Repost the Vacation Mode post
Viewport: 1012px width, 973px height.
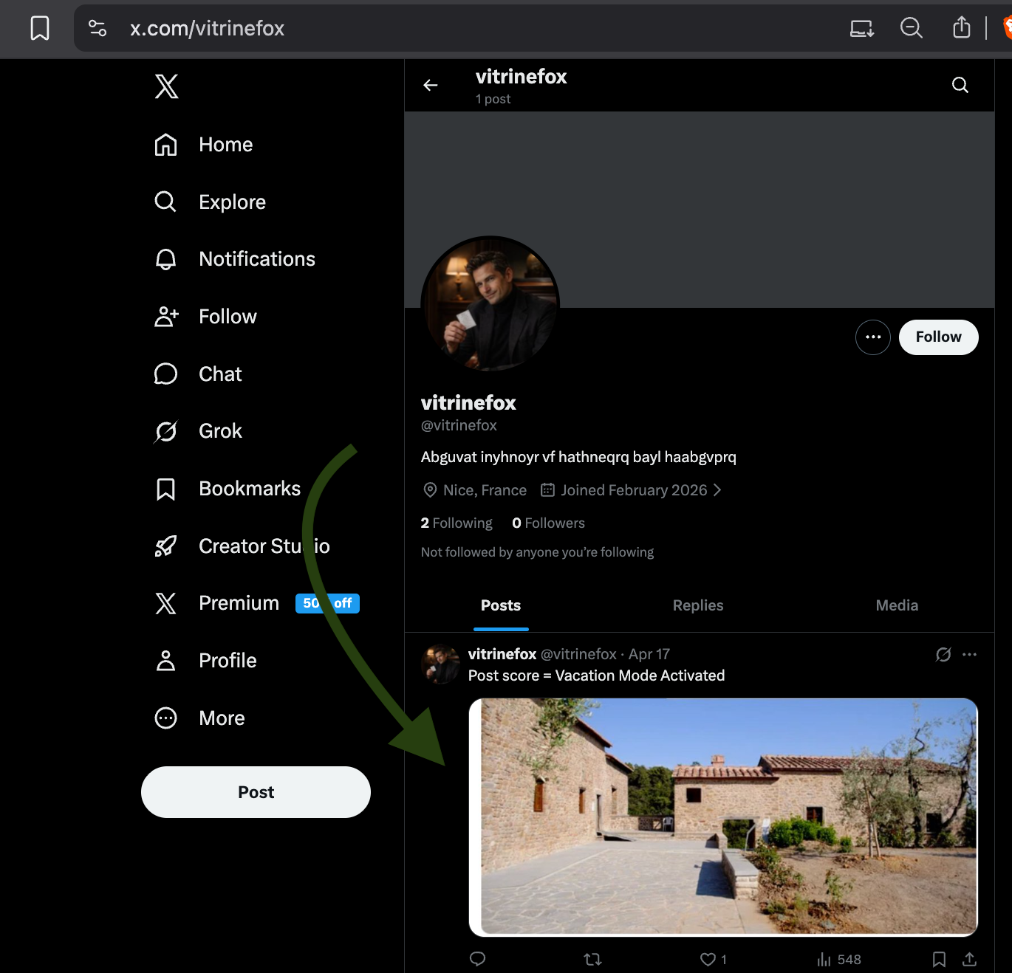pos(592,958)
